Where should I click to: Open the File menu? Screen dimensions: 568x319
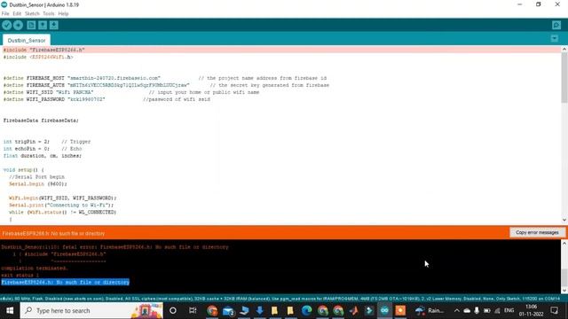(x=5, y=14)
